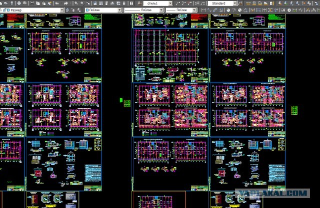
Task: Expand the ПоСлою color dropdown
Action: pos(119,10)
